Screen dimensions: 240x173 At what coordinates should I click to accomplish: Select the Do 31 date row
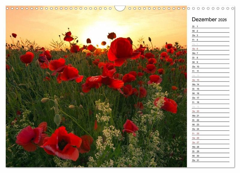click(211, 160)
